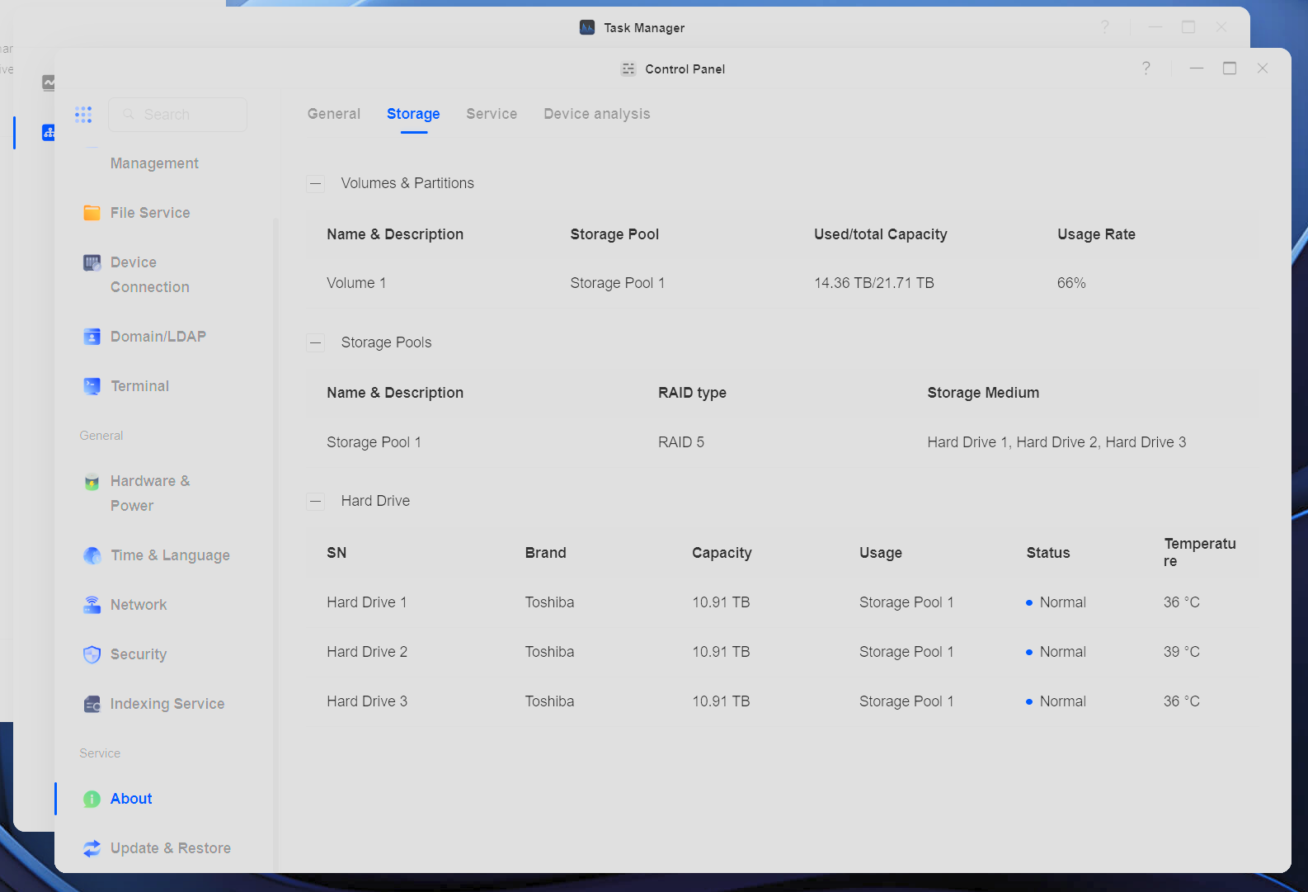Open the Service tab
The height and width of the screenshot is (892, 1308).
(x=492, y=114)
